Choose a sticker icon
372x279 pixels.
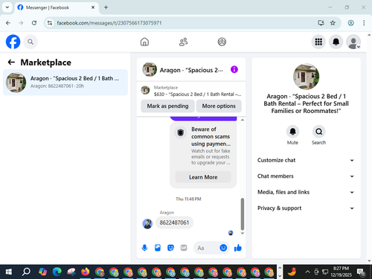pos(170,248)
